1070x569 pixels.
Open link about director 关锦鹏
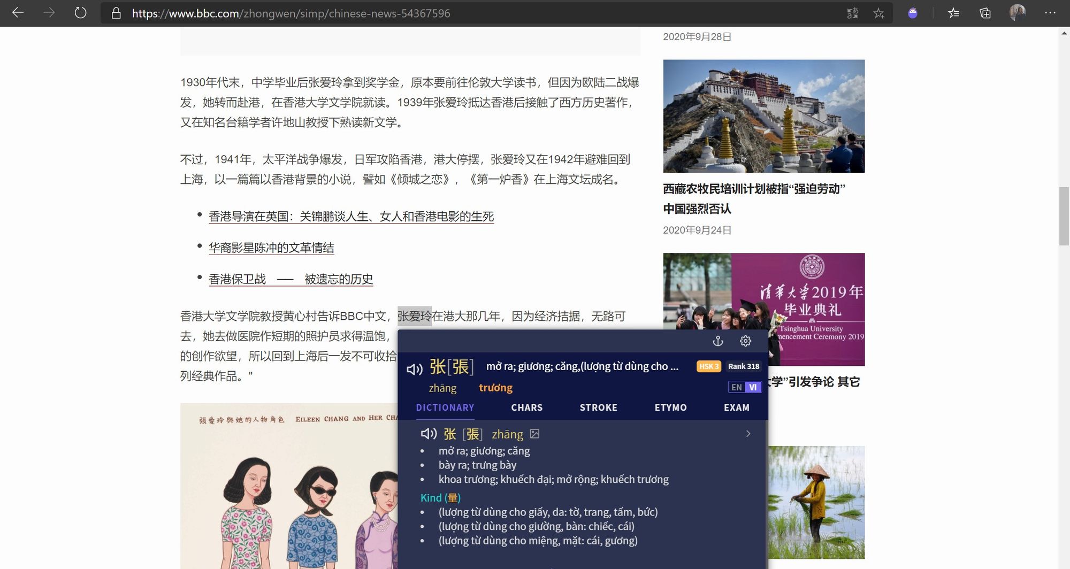tap(351, 217)
